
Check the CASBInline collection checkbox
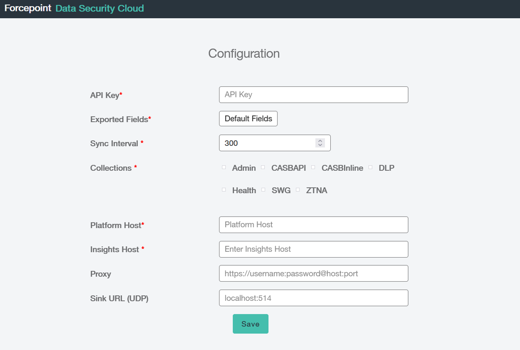tap(313, 167)
